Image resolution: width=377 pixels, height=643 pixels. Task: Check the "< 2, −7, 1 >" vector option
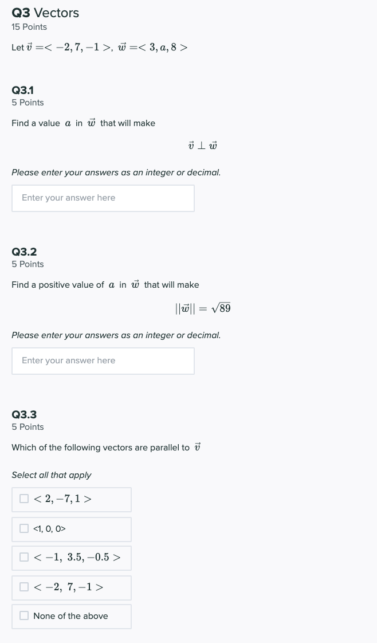[24, 499]
